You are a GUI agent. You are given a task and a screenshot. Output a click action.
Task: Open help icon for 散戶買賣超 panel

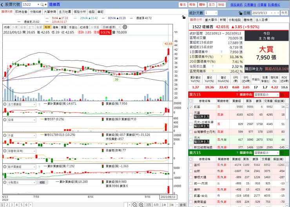(39, 167)
